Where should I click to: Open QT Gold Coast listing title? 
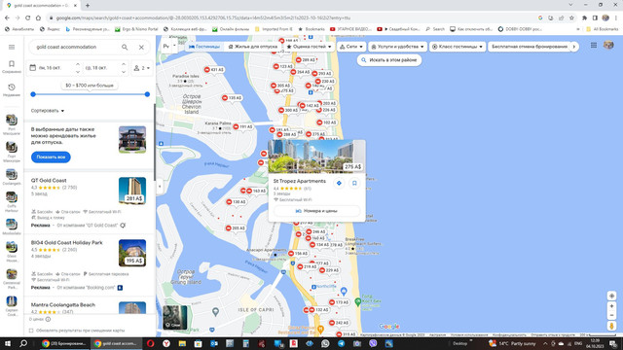[49, 180]
